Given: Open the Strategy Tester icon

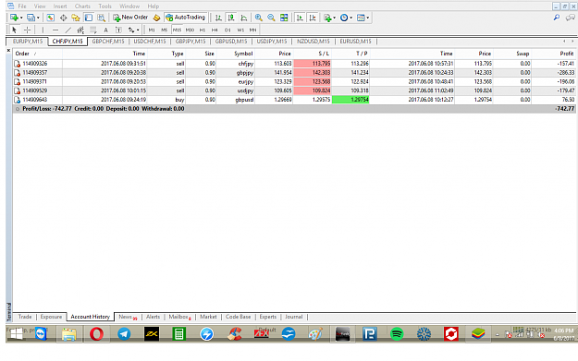Looking at the screenshot, I should tap(101, 18).
